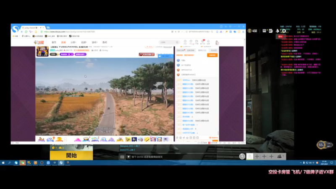Open the browser downloads arrow icon
Screen dimensions: 336x189
click(x=243, y=32)
